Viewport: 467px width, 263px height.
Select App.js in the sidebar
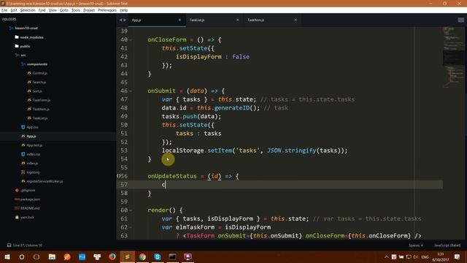click(x=31, y=136)
